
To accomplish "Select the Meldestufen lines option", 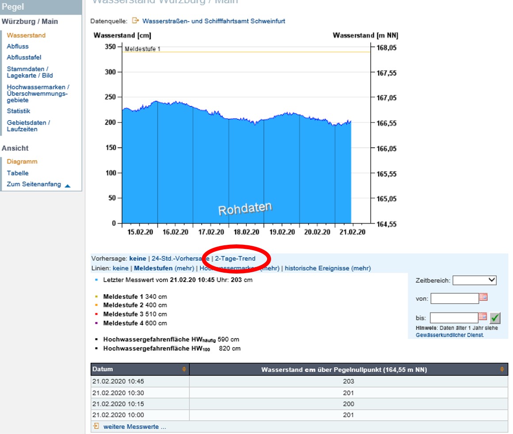I will click(x=153, y=268).
